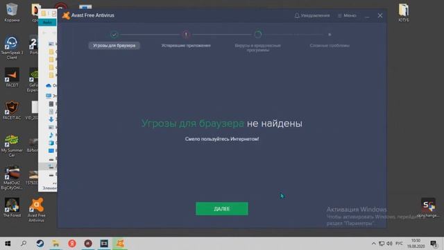444x250 pixels.
Task: Click the OneDrive cloud icon in File Explorer
Action: click(49, 85)
